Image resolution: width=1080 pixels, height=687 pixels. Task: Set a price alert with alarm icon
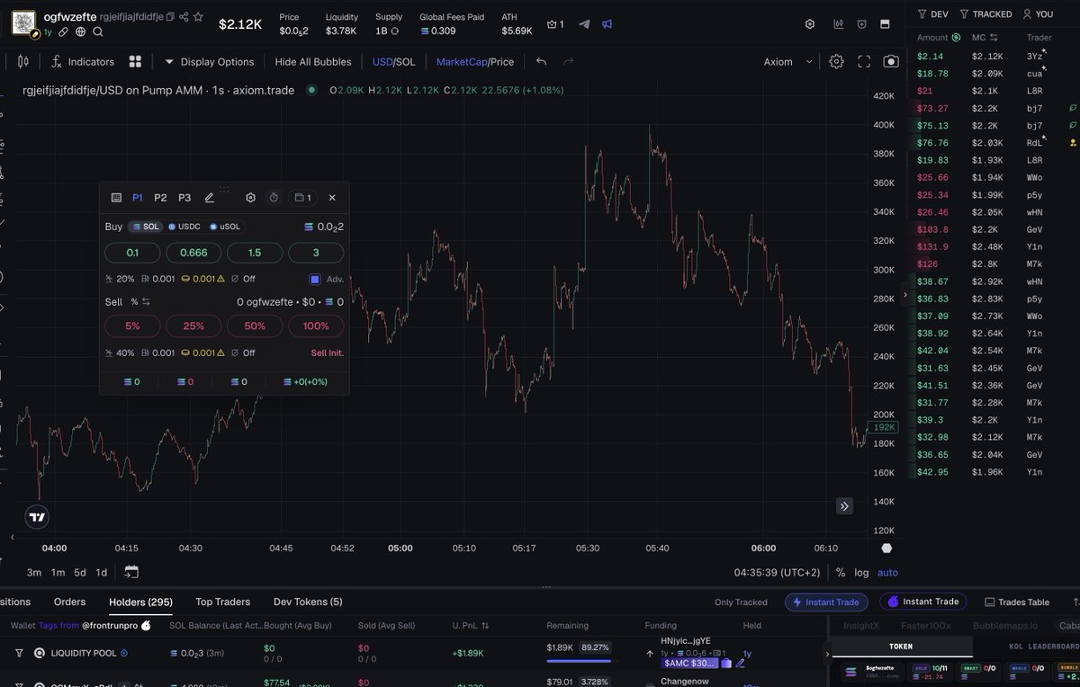tap(861, 24)
